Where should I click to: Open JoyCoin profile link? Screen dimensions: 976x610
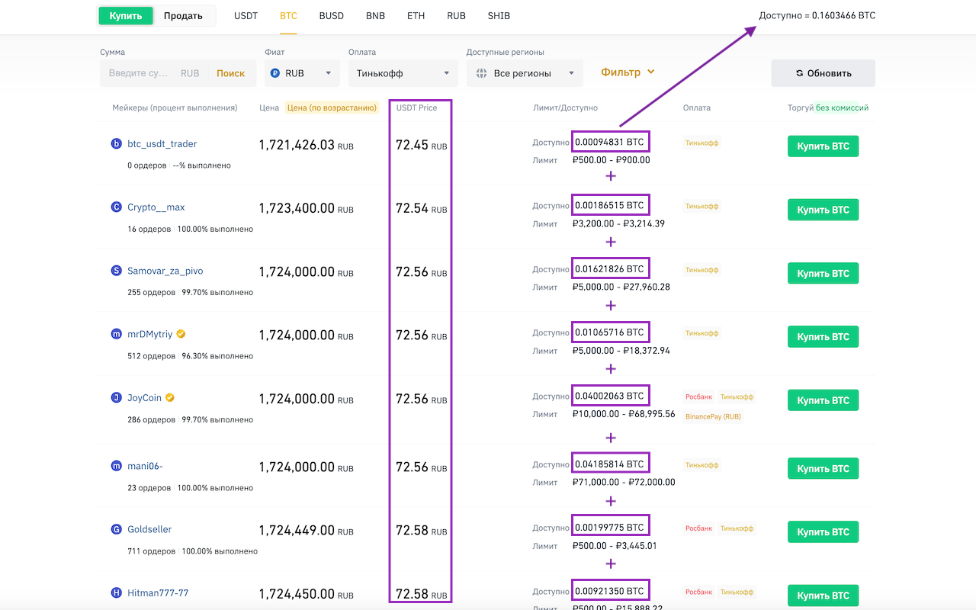(x=144, y=397)
